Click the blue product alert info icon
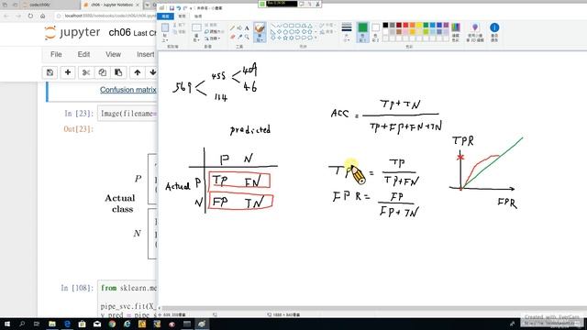The height and width of the screenshot is (330, 587). pos(494,32)
